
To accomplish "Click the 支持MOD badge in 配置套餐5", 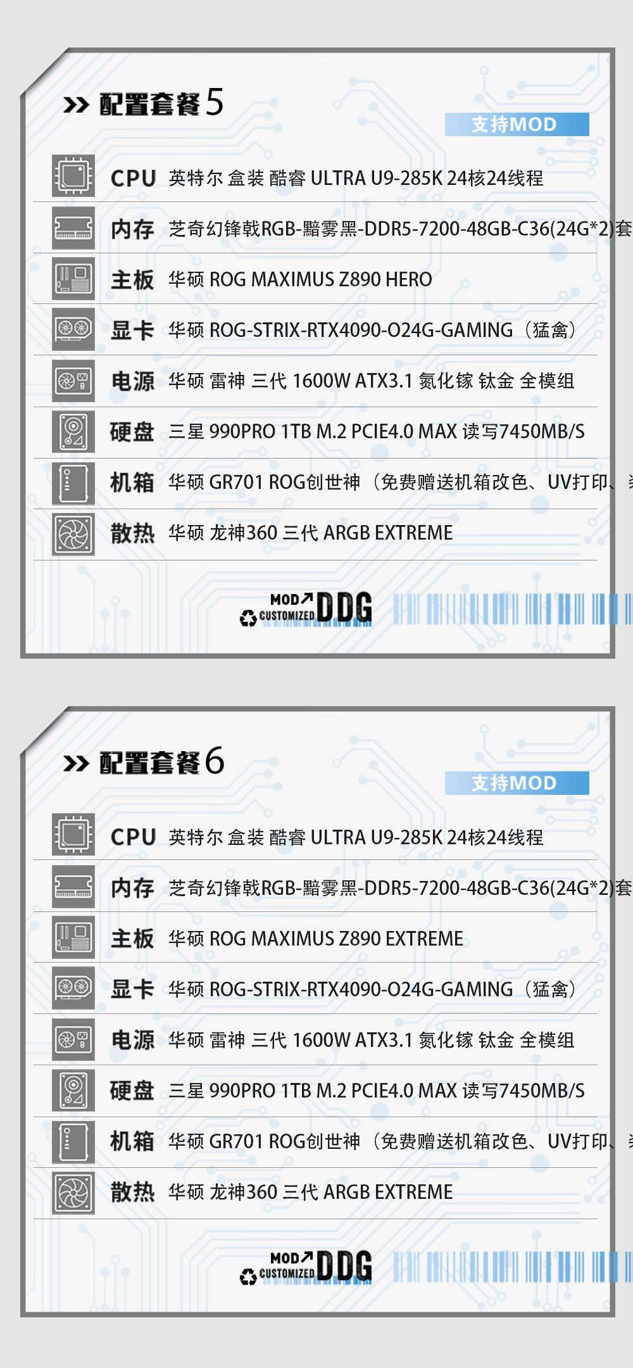I will coord(517,124).
